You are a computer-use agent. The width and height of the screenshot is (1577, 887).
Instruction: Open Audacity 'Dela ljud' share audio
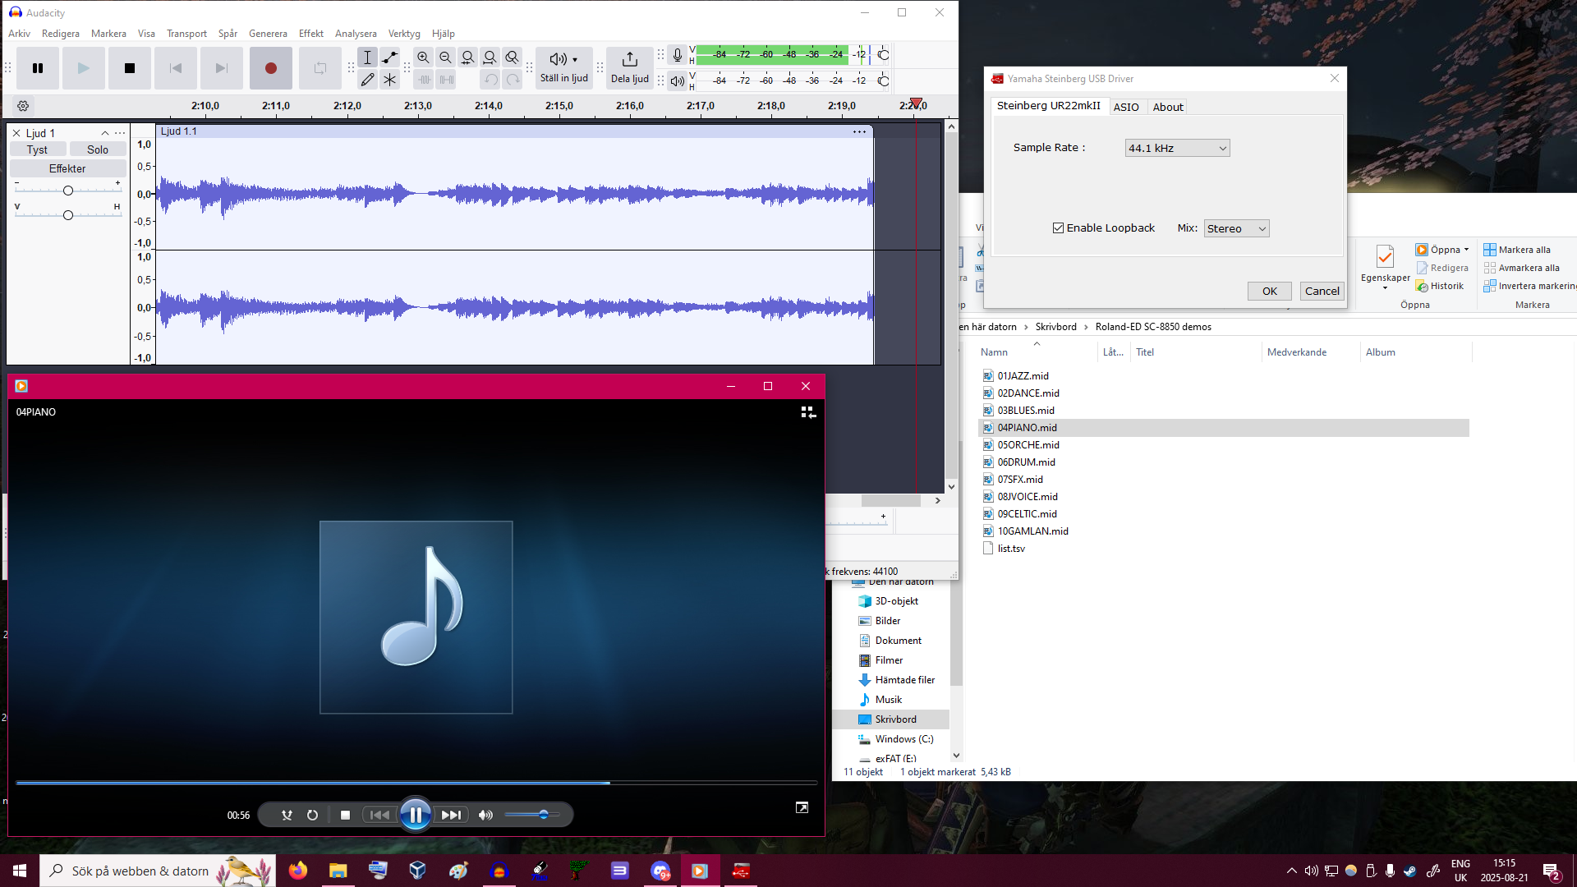pos(630,68)
